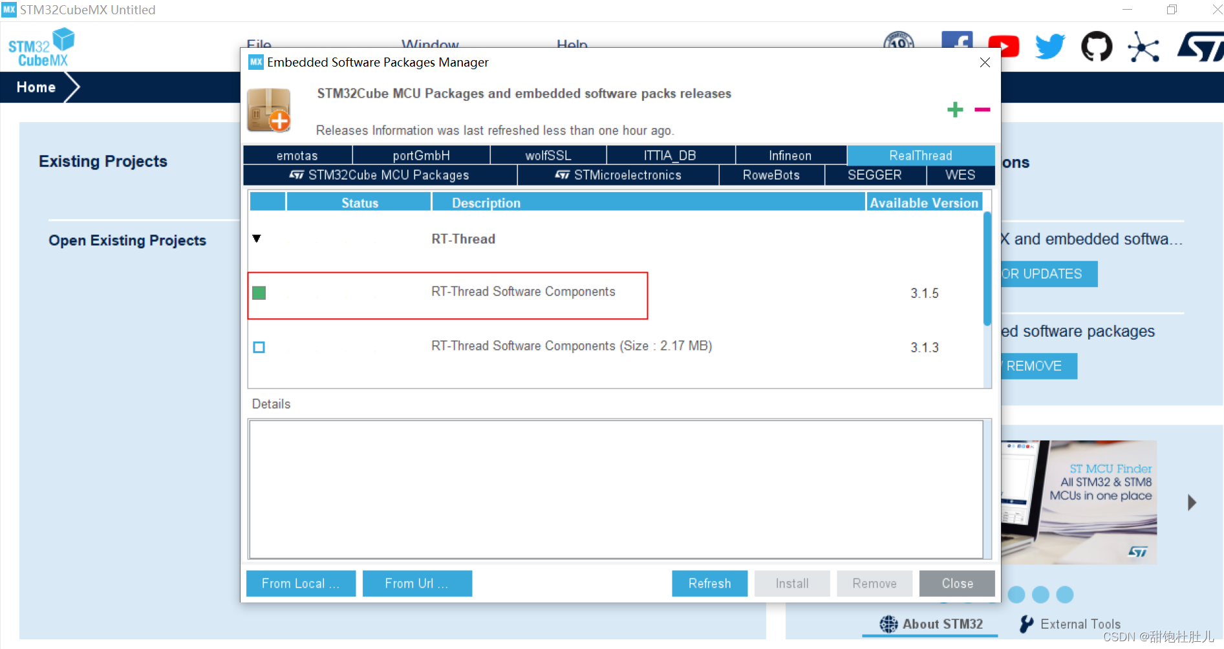This screenshot has height=649, width=1224.
Task: Select the RT-Thread Software Components (Size : 2.17 MB) row
Action: pyautogui.click(x=616, y=347)
